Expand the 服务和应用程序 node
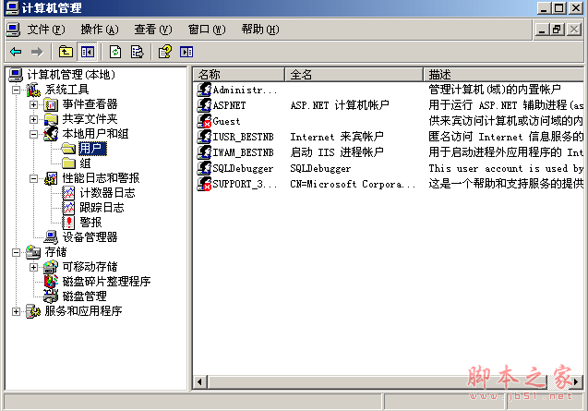 pos(16,311)
